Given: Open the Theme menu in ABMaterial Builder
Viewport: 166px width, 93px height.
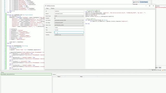Looking at the screenshot, I should (x=52, y=8).
